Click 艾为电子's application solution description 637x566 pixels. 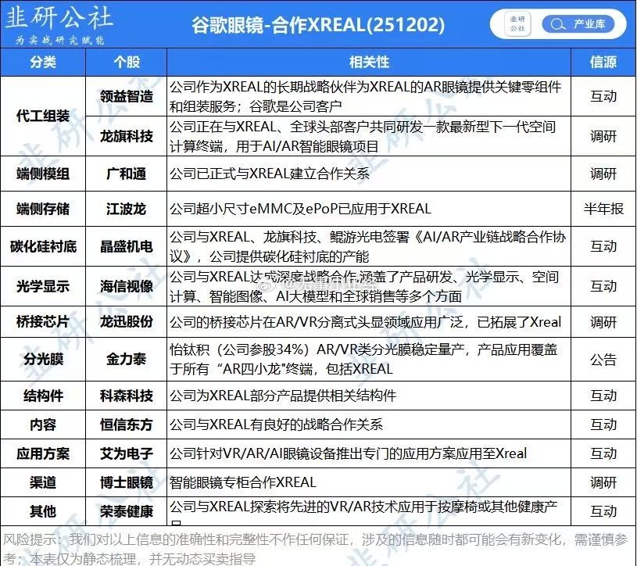348,453
